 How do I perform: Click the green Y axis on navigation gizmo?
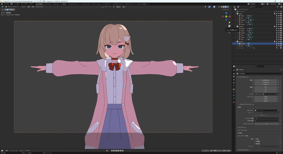pyautogui.click(x=226, y=16)
